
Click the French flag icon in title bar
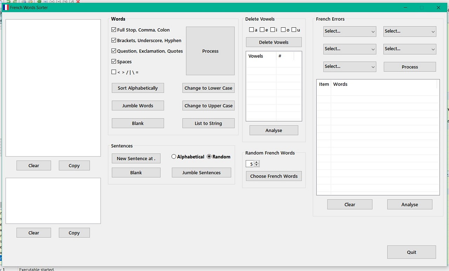[6, 7]
